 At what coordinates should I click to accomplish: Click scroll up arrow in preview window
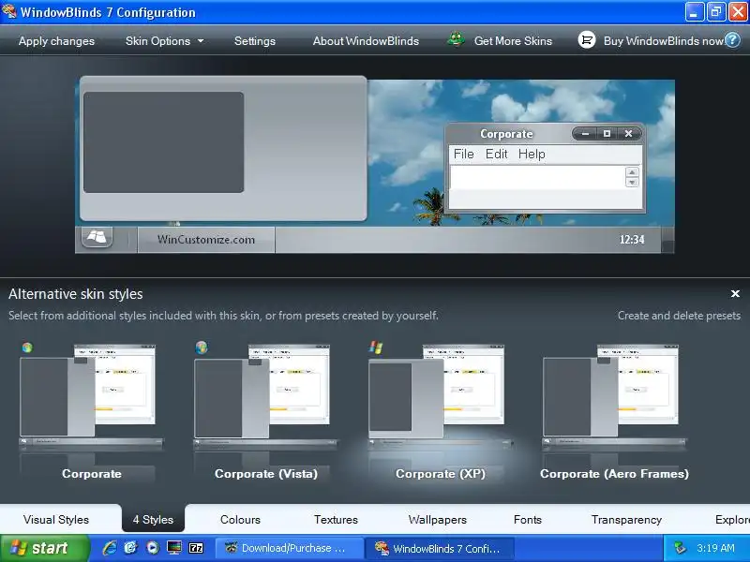tap(632, 172)
